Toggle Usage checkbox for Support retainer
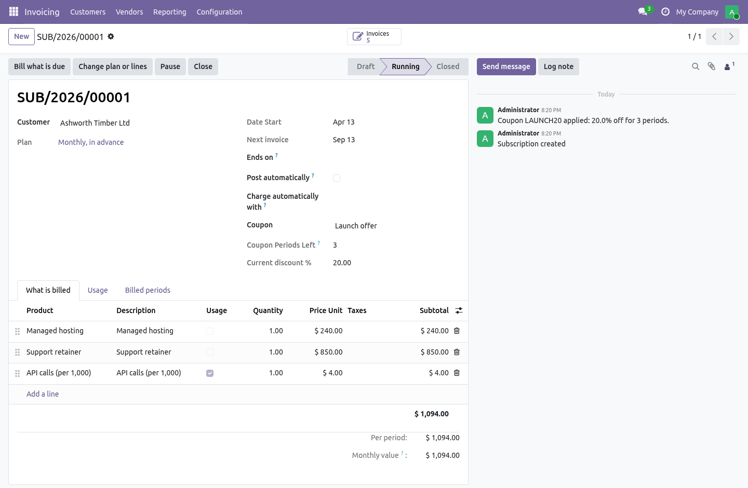Viewport: 748px width, 488px height. pos(210,352)
